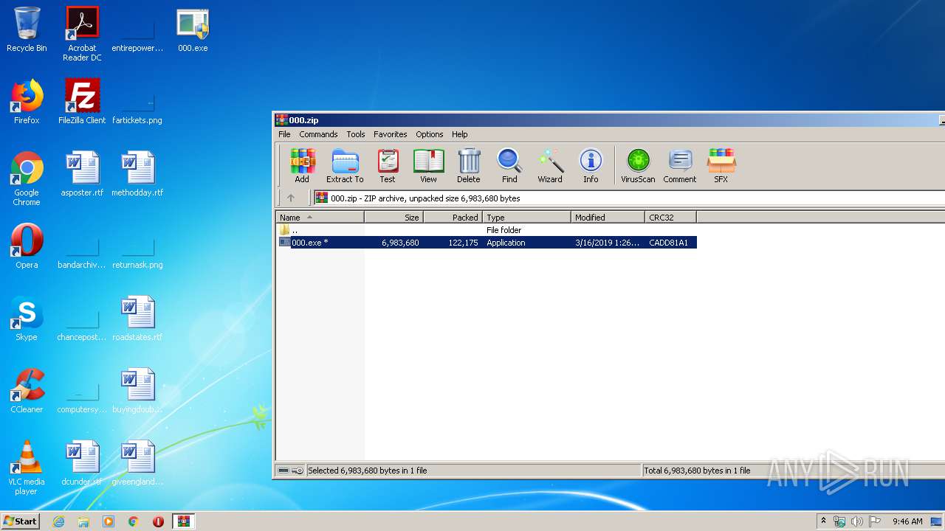Open the Comment tool
Viewport: 945px width, 531px height.
(x=680, y=166)
